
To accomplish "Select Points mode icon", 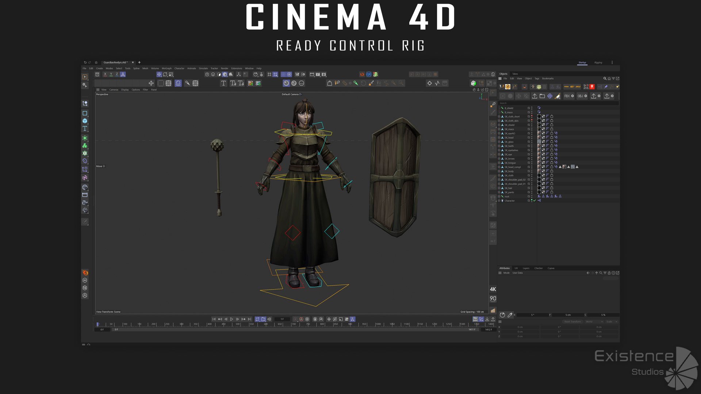I will tap(207, 74).
